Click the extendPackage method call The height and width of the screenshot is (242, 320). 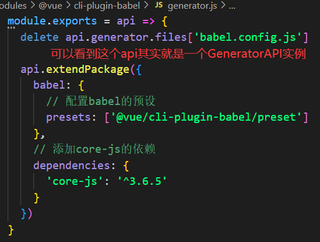click(88, 69)
